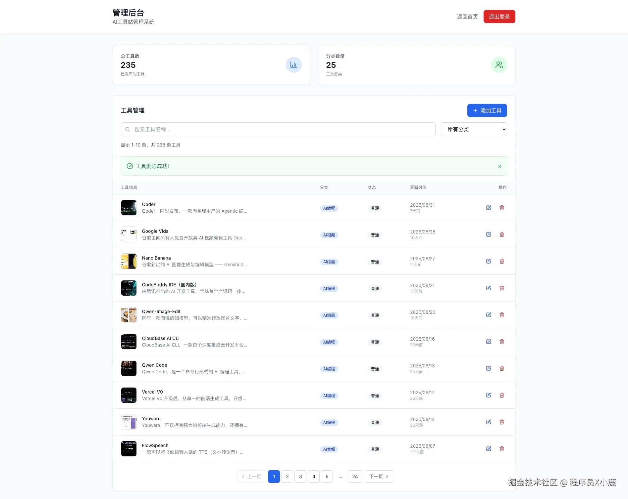Click the FlowSpeech thumbnail

click(x=129, y=449)
